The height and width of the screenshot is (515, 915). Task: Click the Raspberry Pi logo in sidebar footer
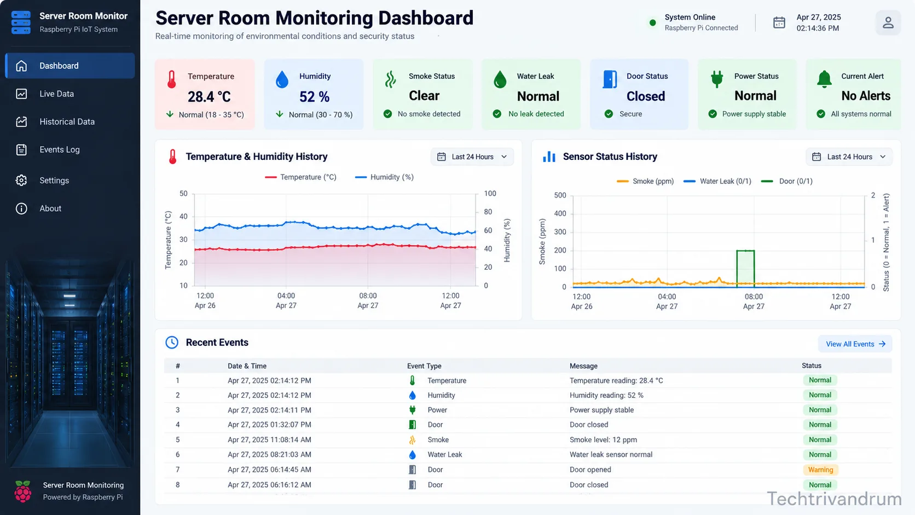point(23,491)
